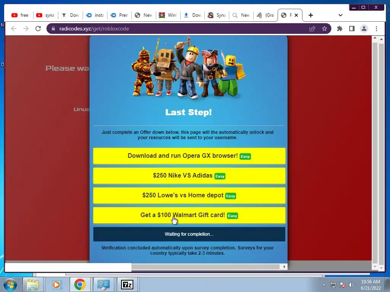Close the active tab
390x292 pixels.
296,15
